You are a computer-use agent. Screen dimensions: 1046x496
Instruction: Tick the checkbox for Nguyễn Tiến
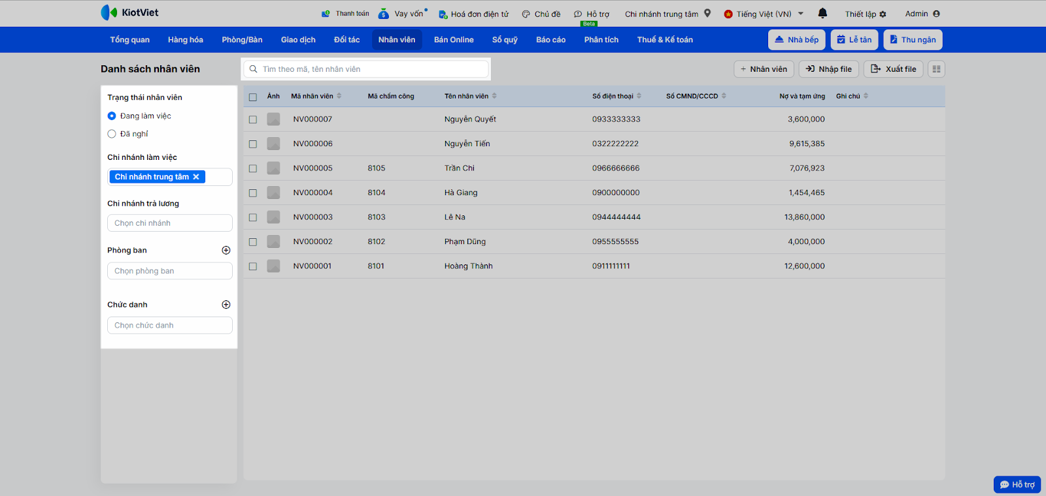click(x=253, y=144)
